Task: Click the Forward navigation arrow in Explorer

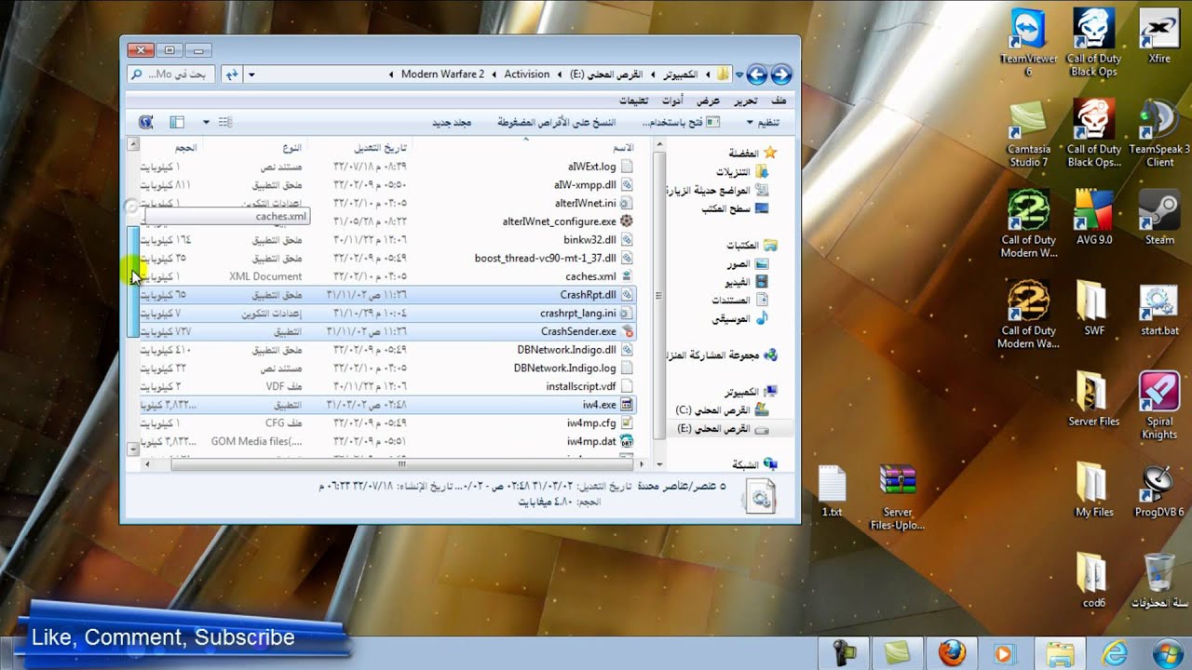Action: point(757,74)
